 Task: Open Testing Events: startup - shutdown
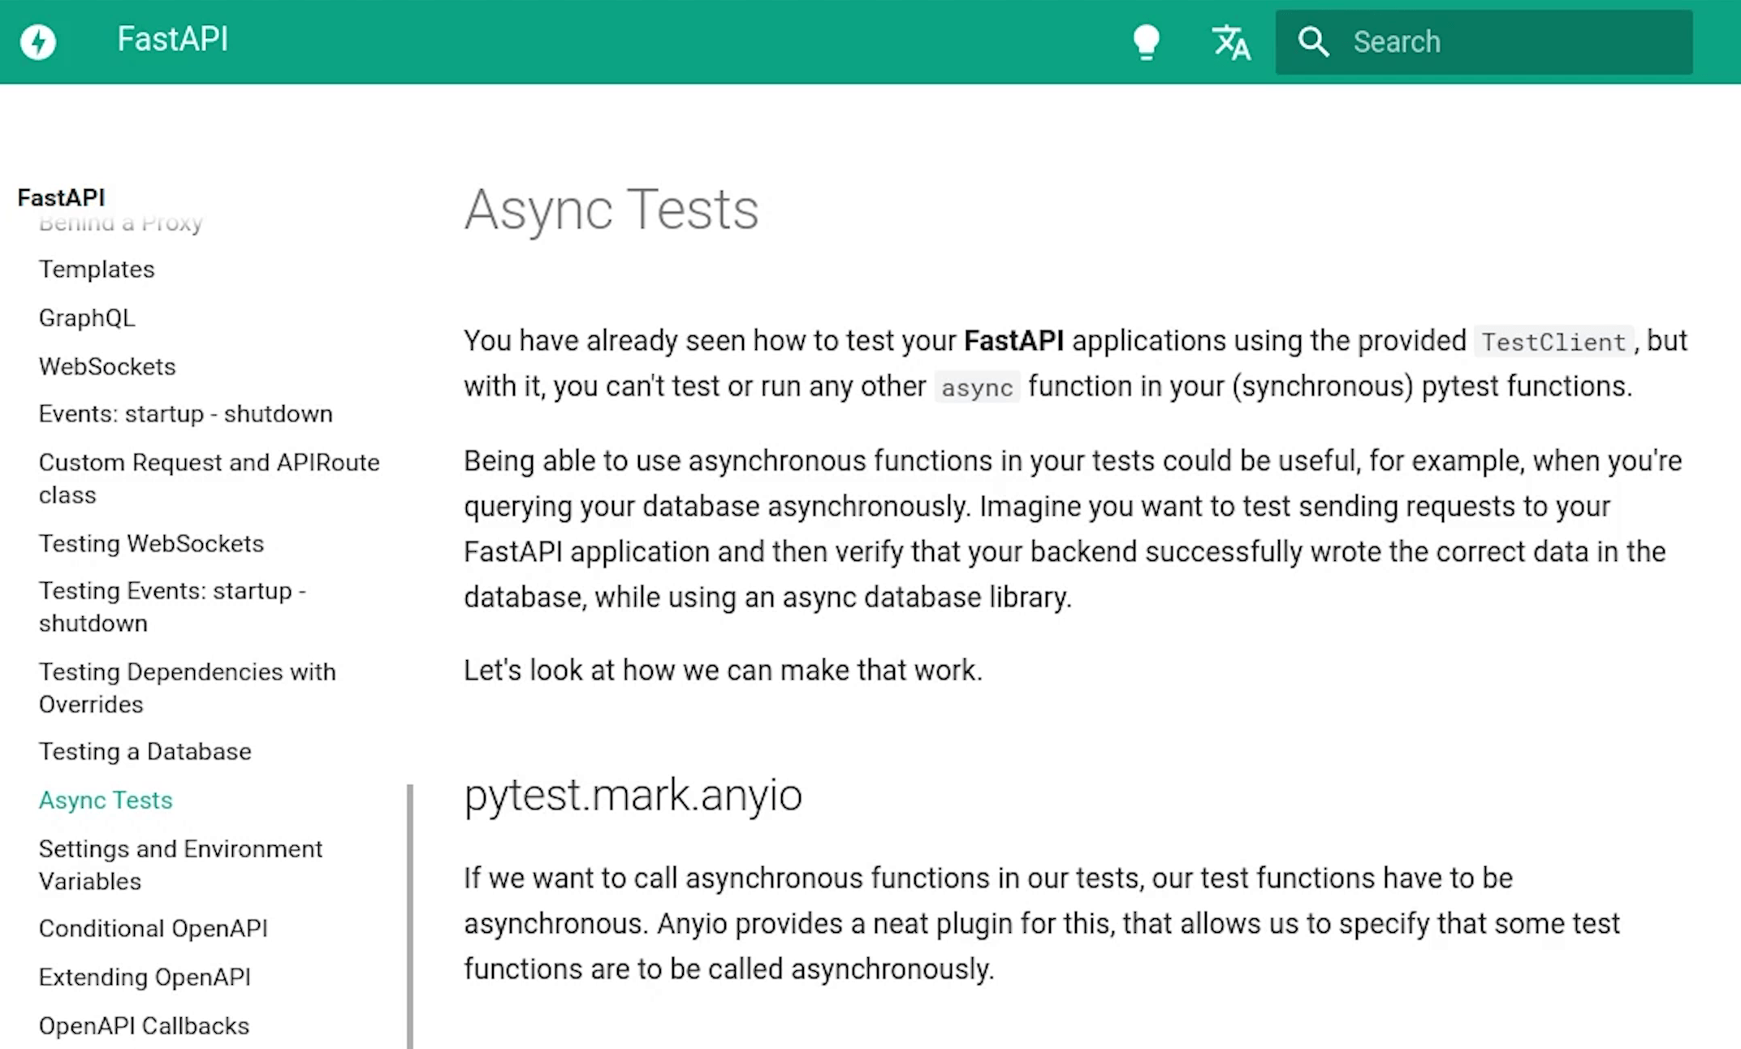[x=172, y=607]
